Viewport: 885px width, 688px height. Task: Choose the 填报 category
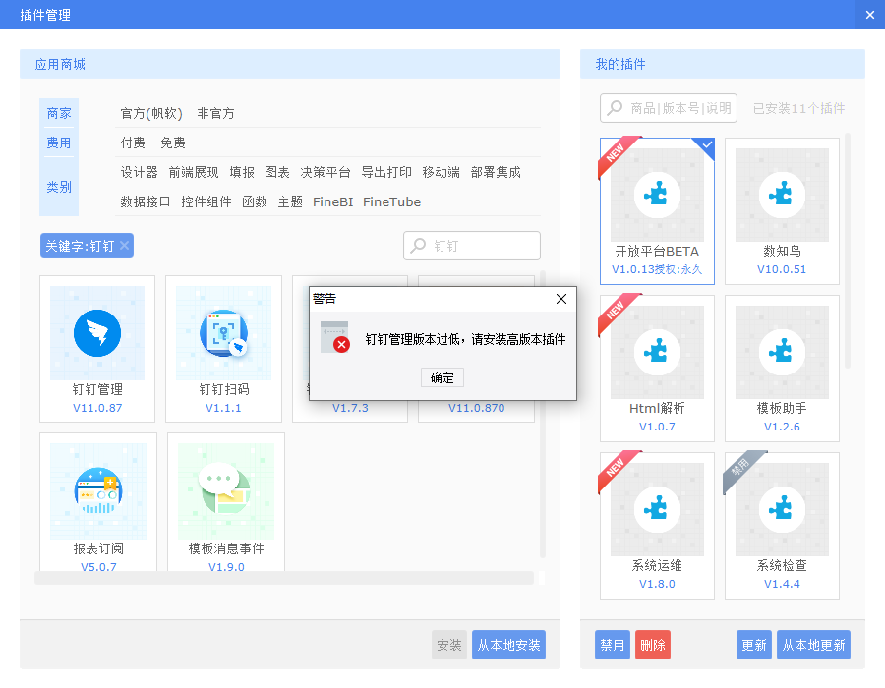[x=242, y=172]
